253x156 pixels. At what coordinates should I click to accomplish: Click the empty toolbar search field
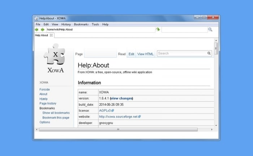click(x=184, y=30)
